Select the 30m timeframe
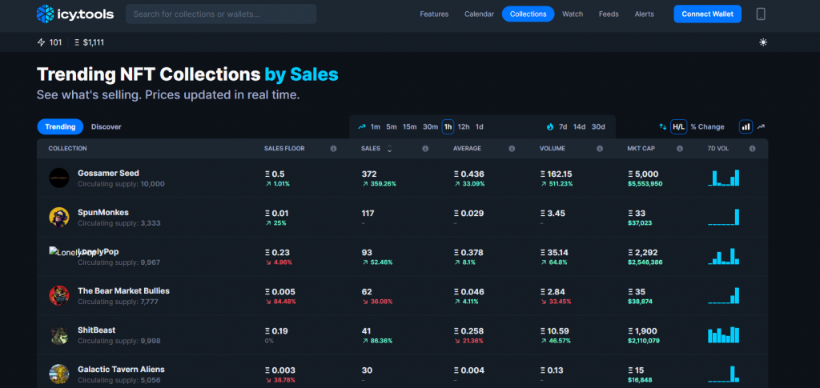 pyautogui.click(x=430, y=127)
